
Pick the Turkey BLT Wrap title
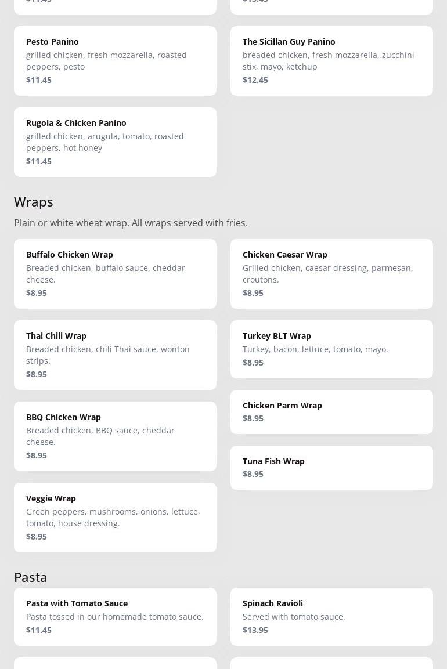(x=277, y=336)
